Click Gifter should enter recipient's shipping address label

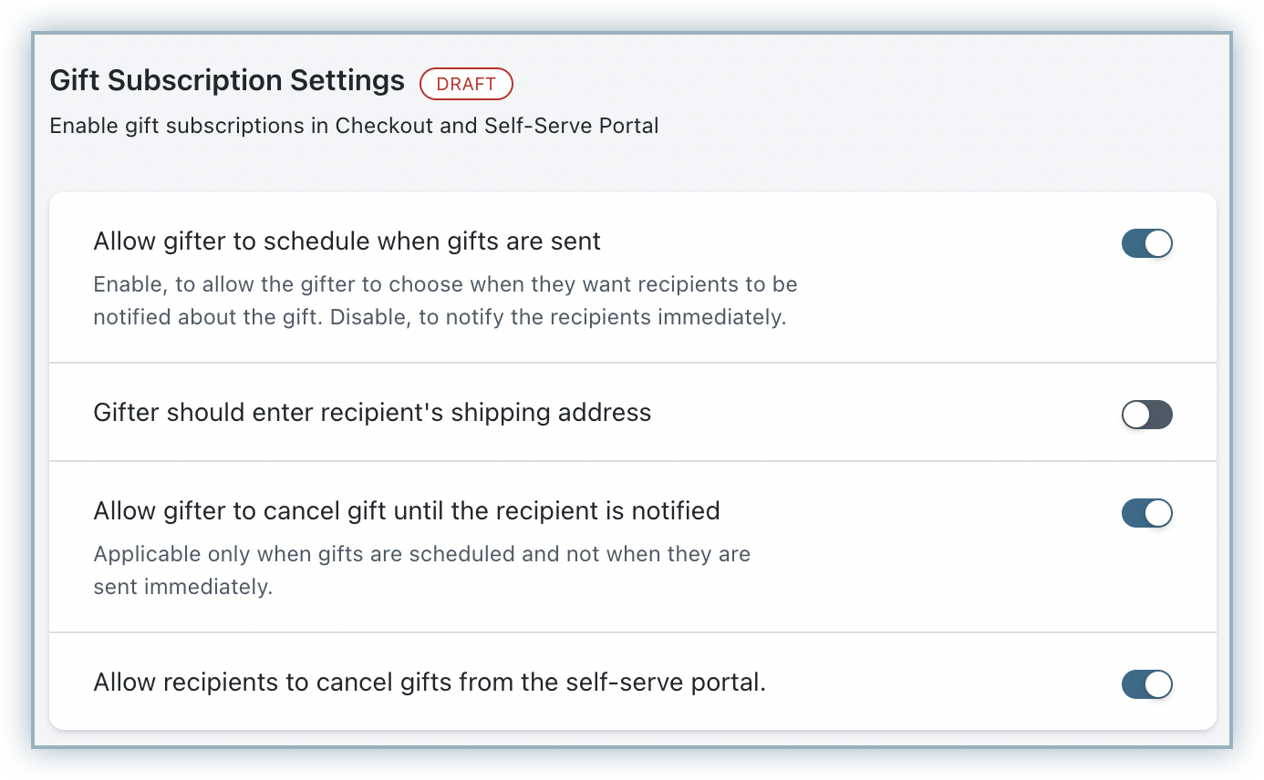point(372,413)
